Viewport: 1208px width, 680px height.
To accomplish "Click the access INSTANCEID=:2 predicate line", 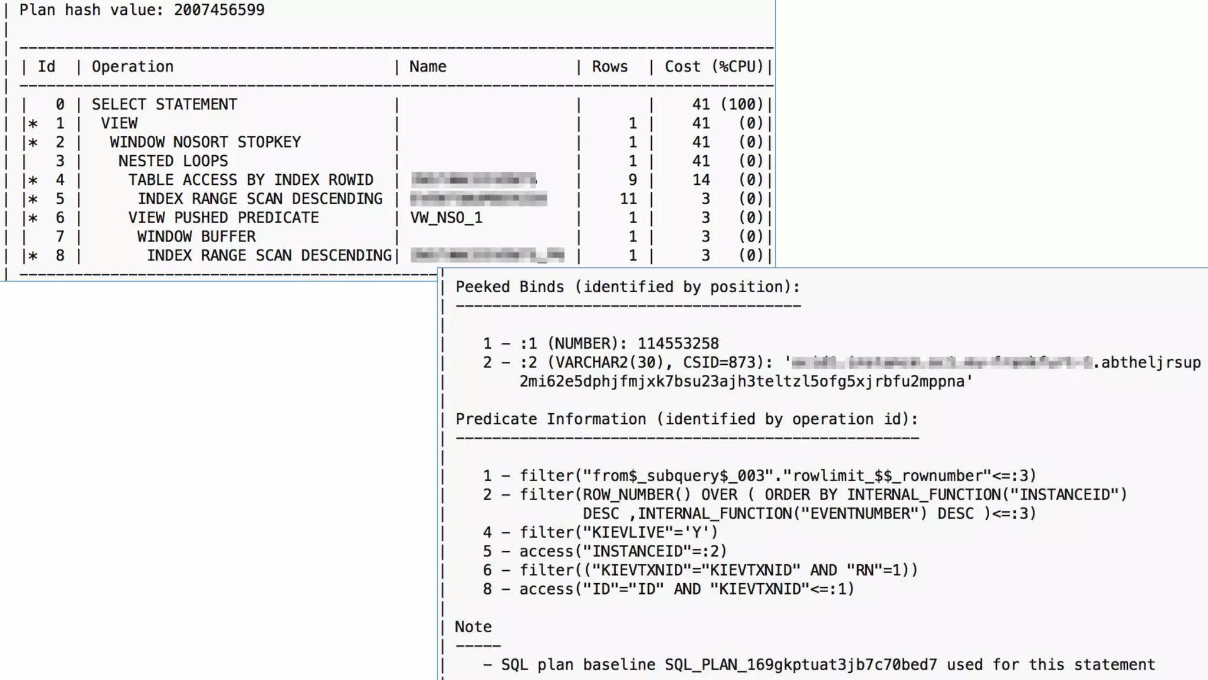I will point(623,551).
